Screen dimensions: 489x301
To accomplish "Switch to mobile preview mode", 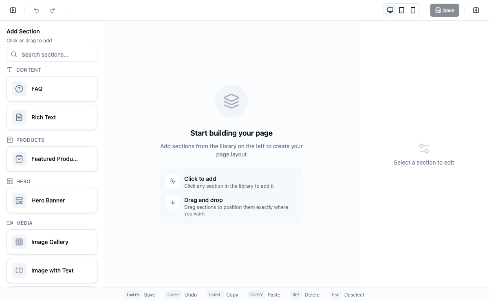I will click(x=413, y=10).
